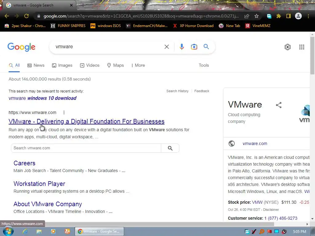315x236 pixels.
Task: Open vmware.com link in knowledge panel
Action: click(x=255, y=144)
